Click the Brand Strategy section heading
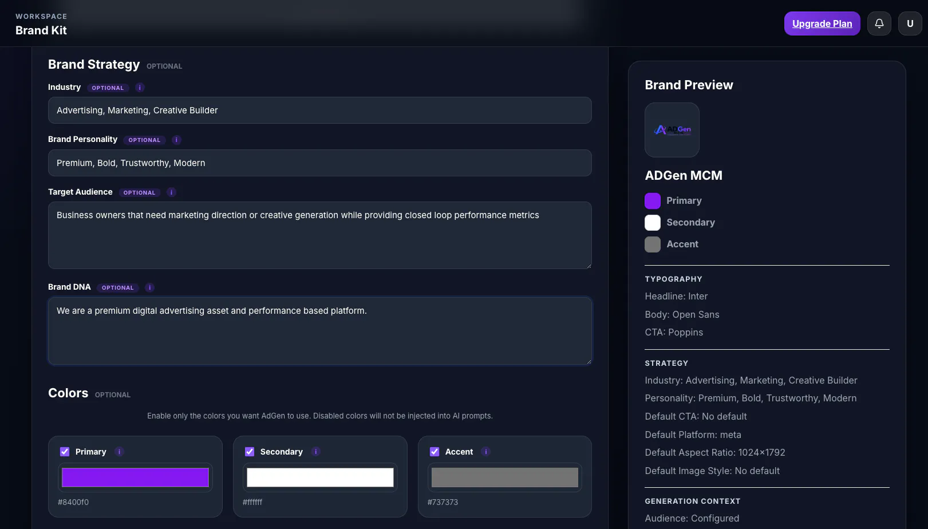 94,64
